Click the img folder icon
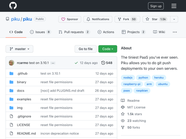Screen dimensions: 186x139 [x=11, y=108]
